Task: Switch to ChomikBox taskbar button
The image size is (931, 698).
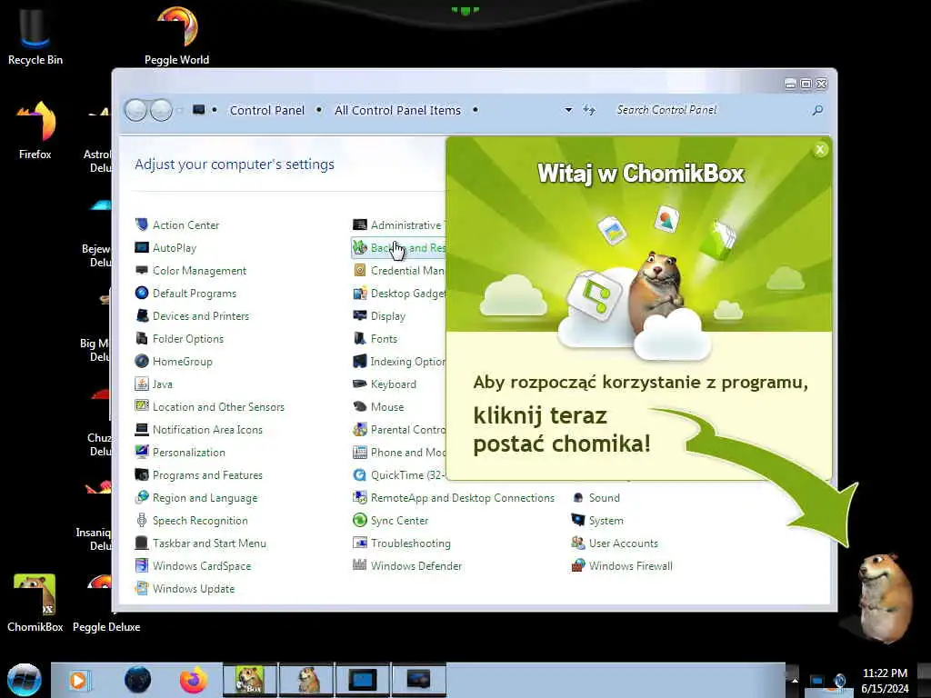Action: [250, 680]
